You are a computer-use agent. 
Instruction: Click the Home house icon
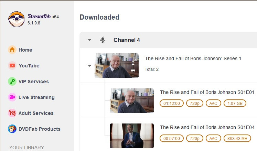pos(12,50)
